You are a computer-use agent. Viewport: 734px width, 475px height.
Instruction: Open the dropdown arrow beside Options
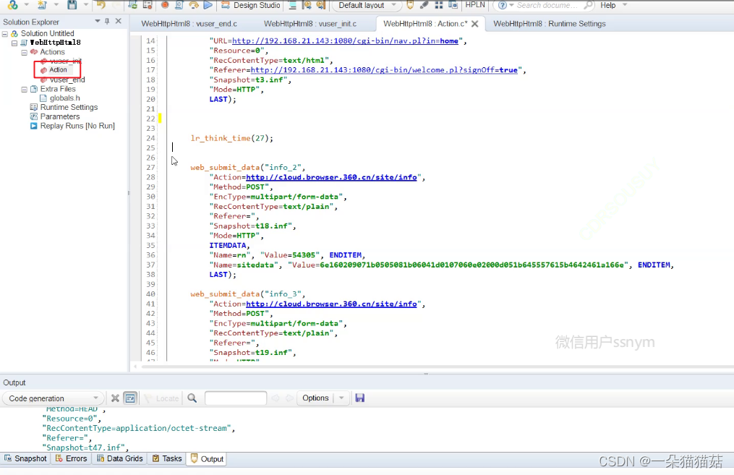pyautogui.click(x=341, y=398)
